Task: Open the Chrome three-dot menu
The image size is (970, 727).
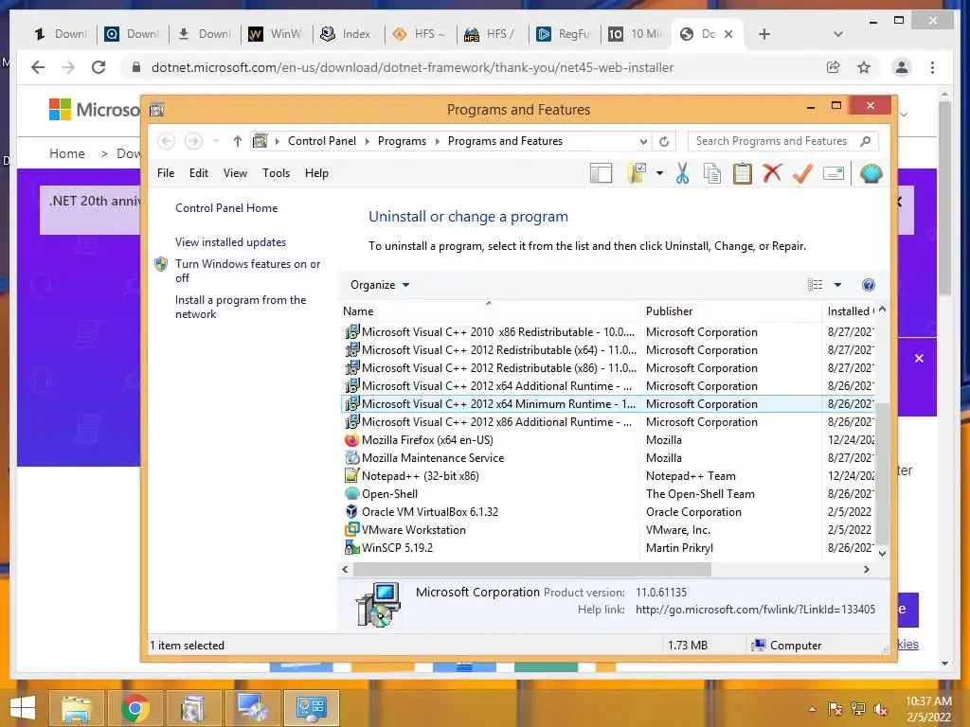Action: click(932, 67)
